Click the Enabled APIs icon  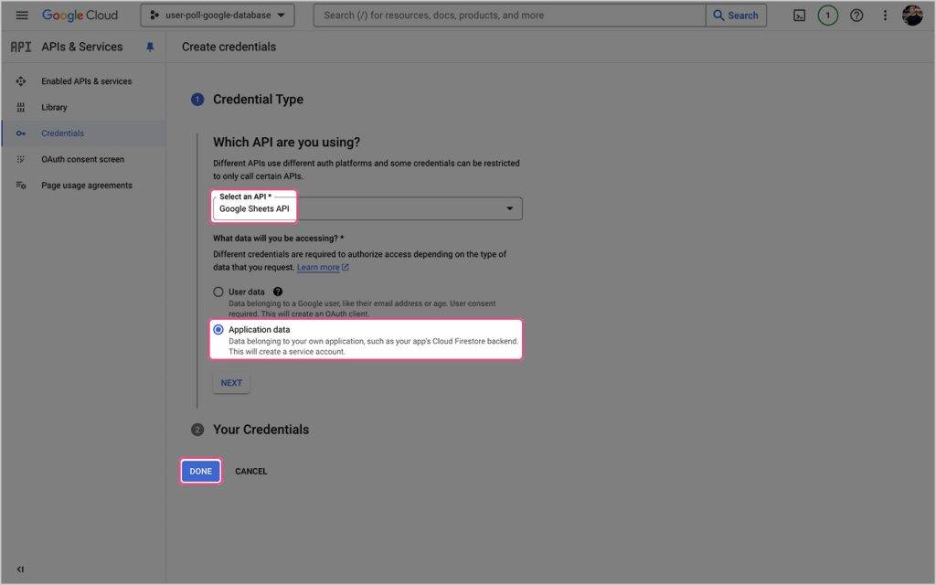click(21, 81)
